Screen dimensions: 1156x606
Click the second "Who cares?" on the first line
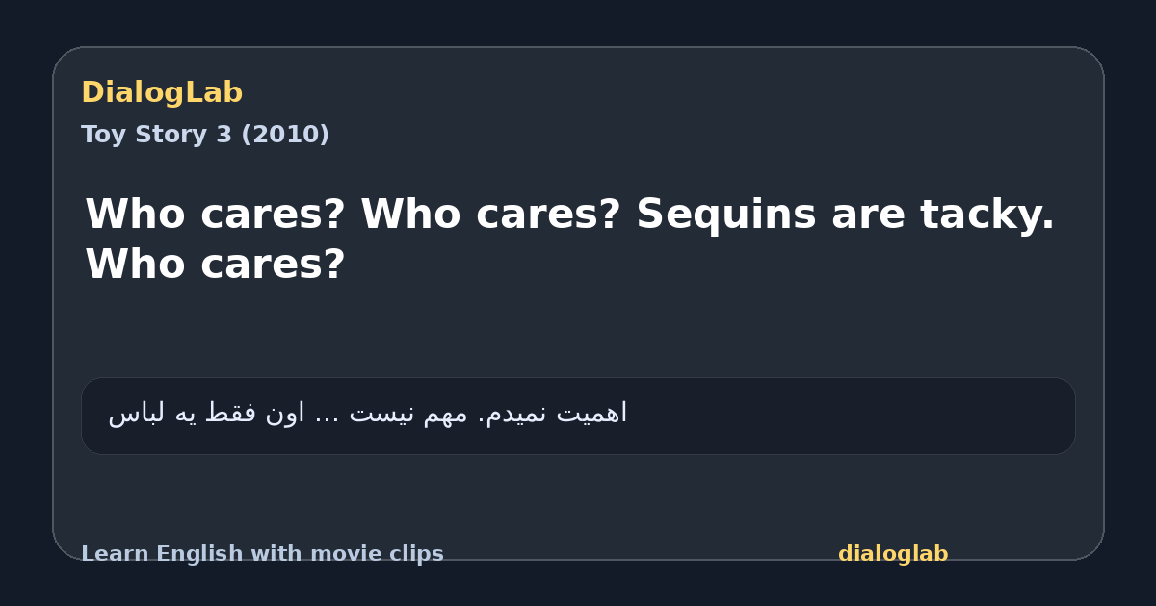(490, 214)
